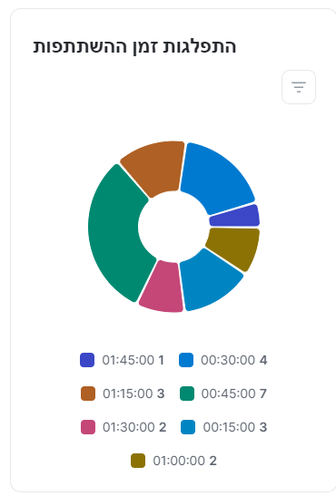
Task: Click the brown 01:15:00 legend swatch
Action: tap(88, 394)
